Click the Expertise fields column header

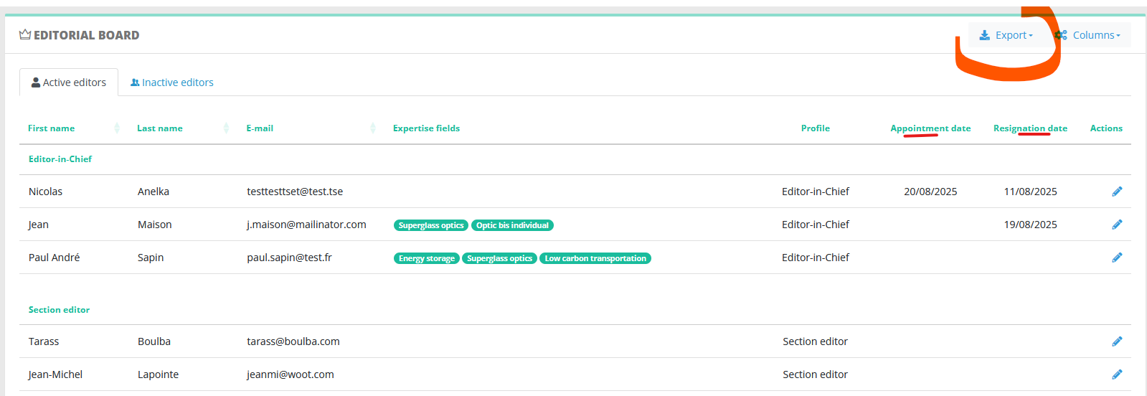pyautogui.click(x=426, y=128)
